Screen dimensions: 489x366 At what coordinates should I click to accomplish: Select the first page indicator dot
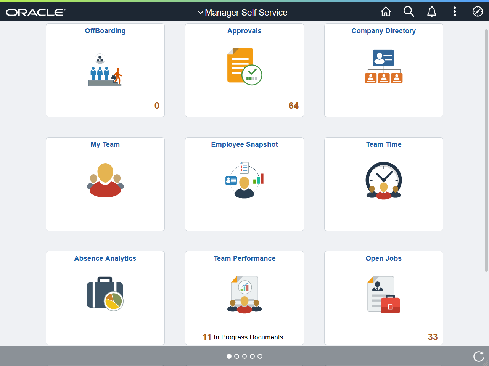[x=229, y=356]
